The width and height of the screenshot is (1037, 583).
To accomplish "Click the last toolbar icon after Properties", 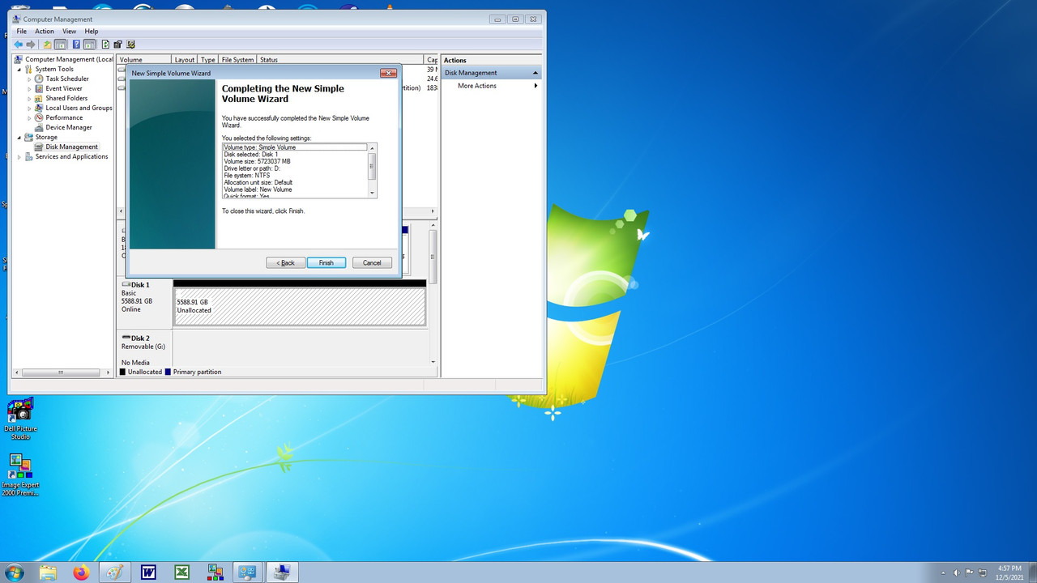I will (130, 45).
